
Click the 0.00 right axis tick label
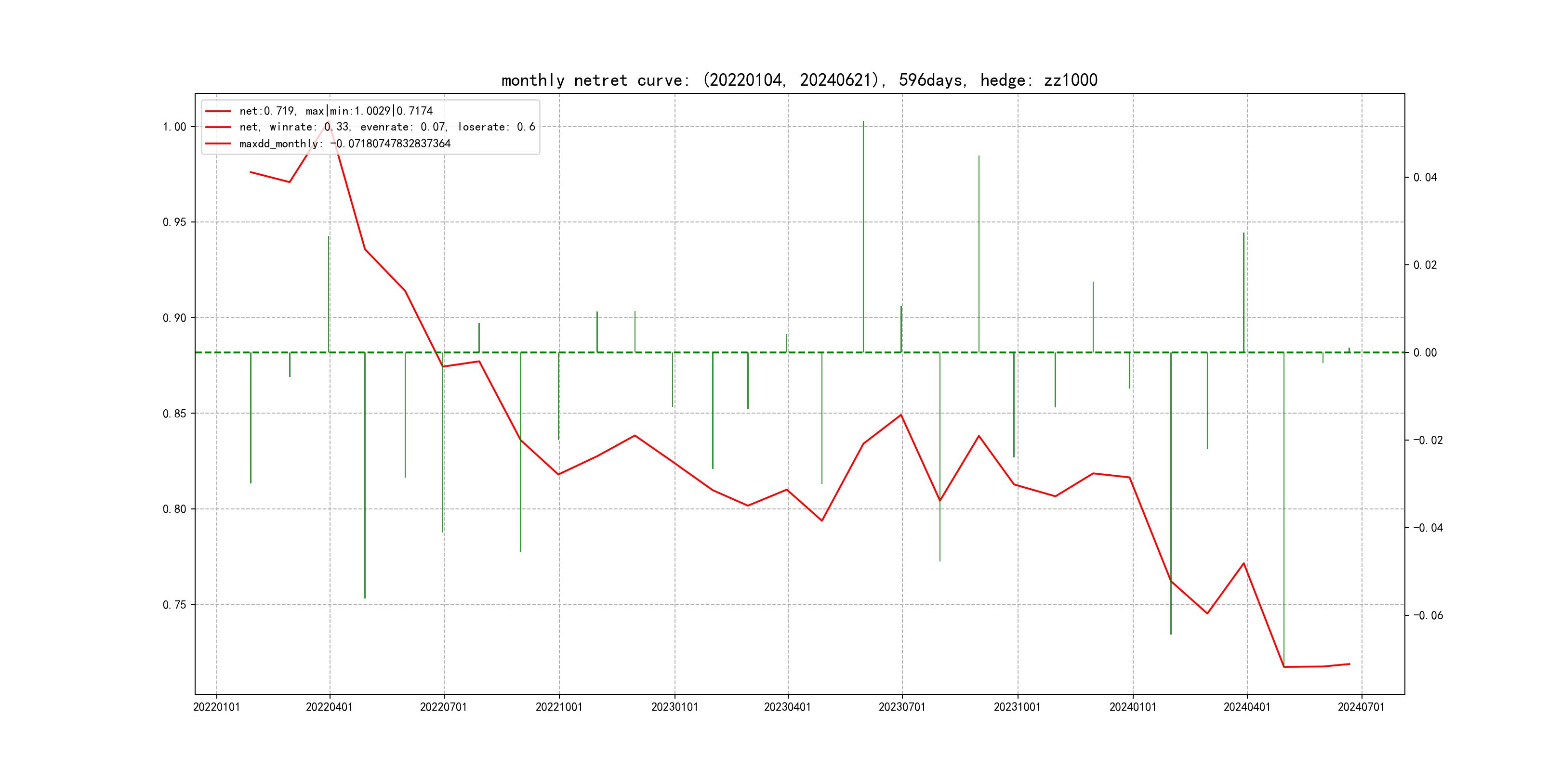coord(1425,352)
